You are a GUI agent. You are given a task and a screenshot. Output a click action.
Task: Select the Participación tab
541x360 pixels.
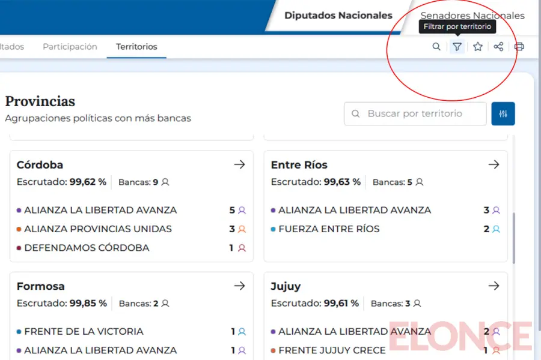pyautogui.click(x=70, y=47)
